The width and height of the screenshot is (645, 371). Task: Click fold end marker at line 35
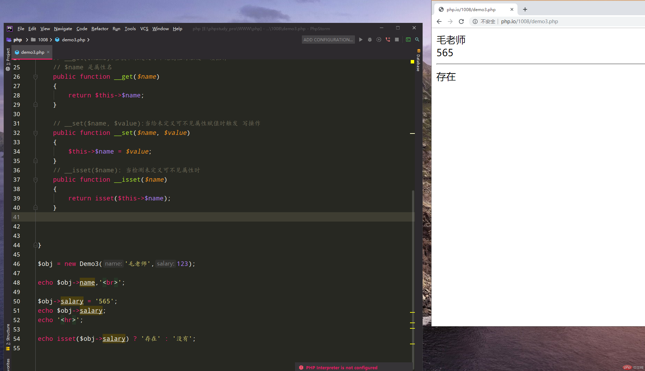coord(35,161)
